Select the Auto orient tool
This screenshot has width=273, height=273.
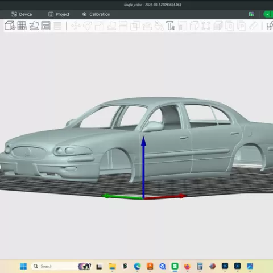[34, 26]
